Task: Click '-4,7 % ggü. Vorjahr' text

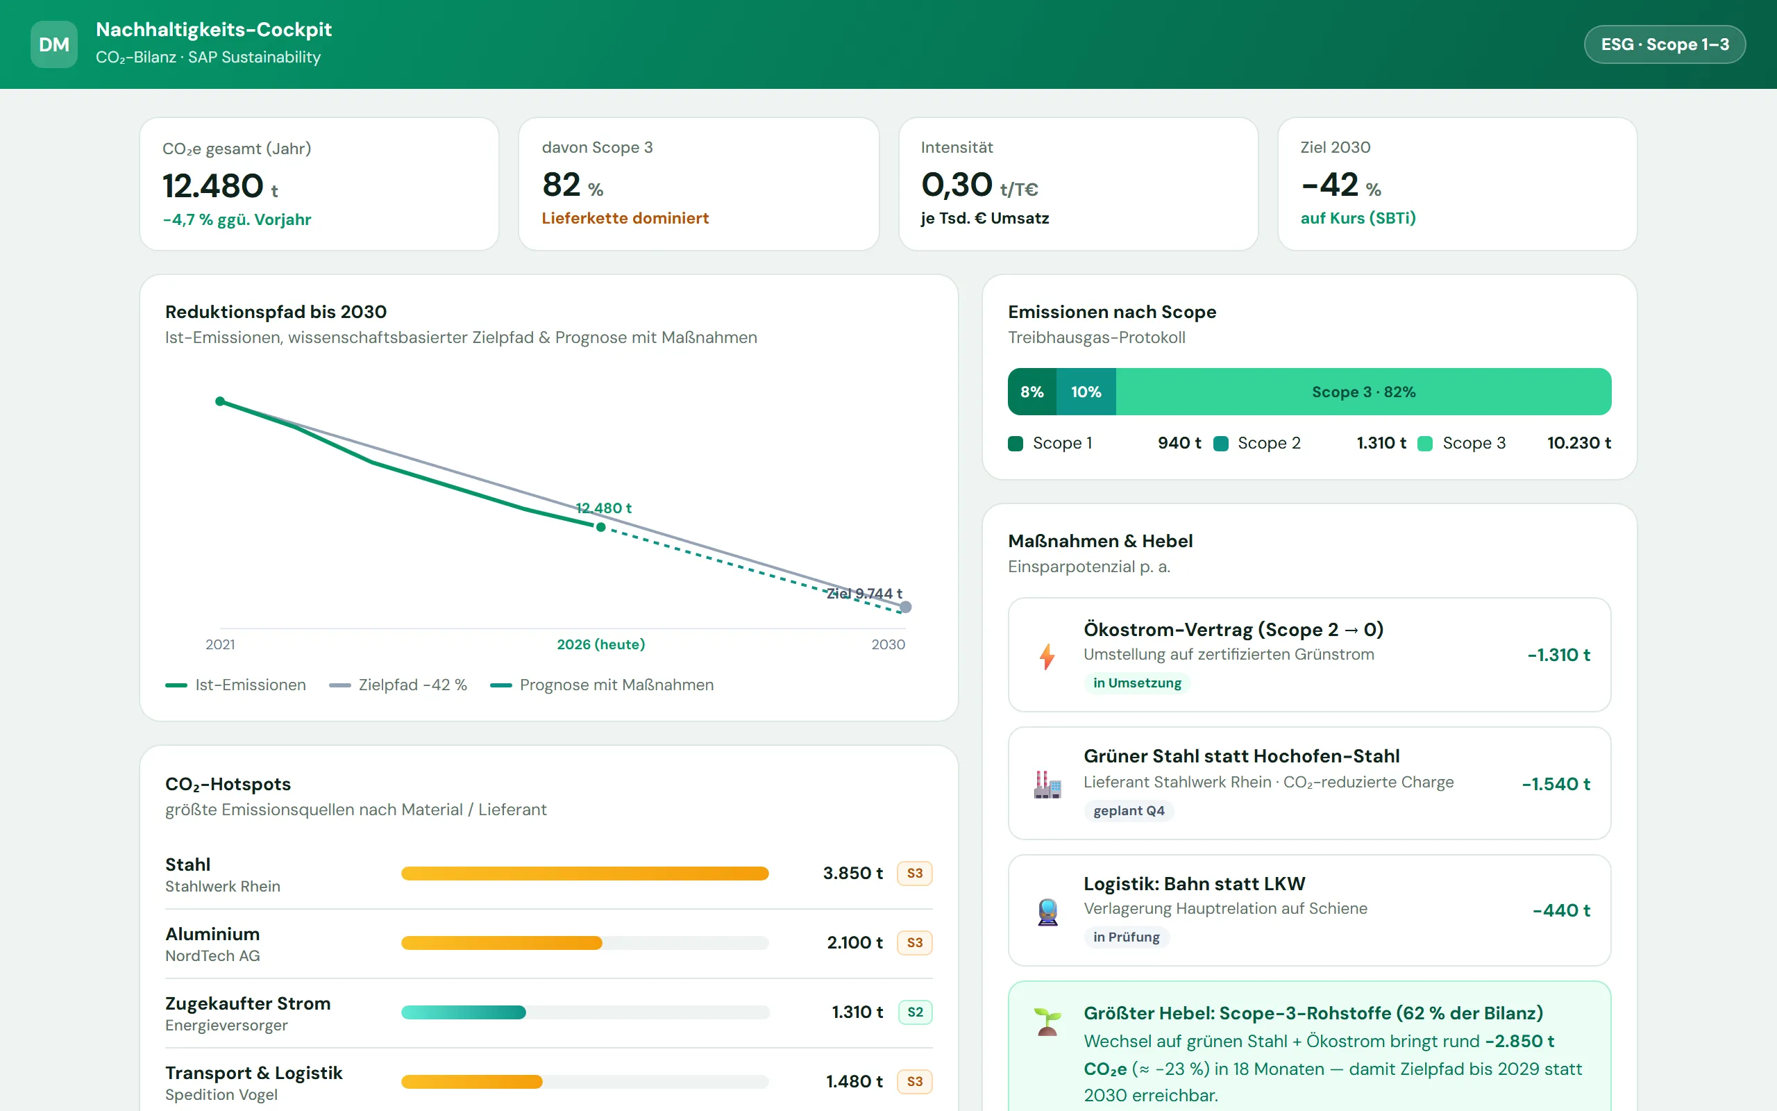Action: [237, 219]
